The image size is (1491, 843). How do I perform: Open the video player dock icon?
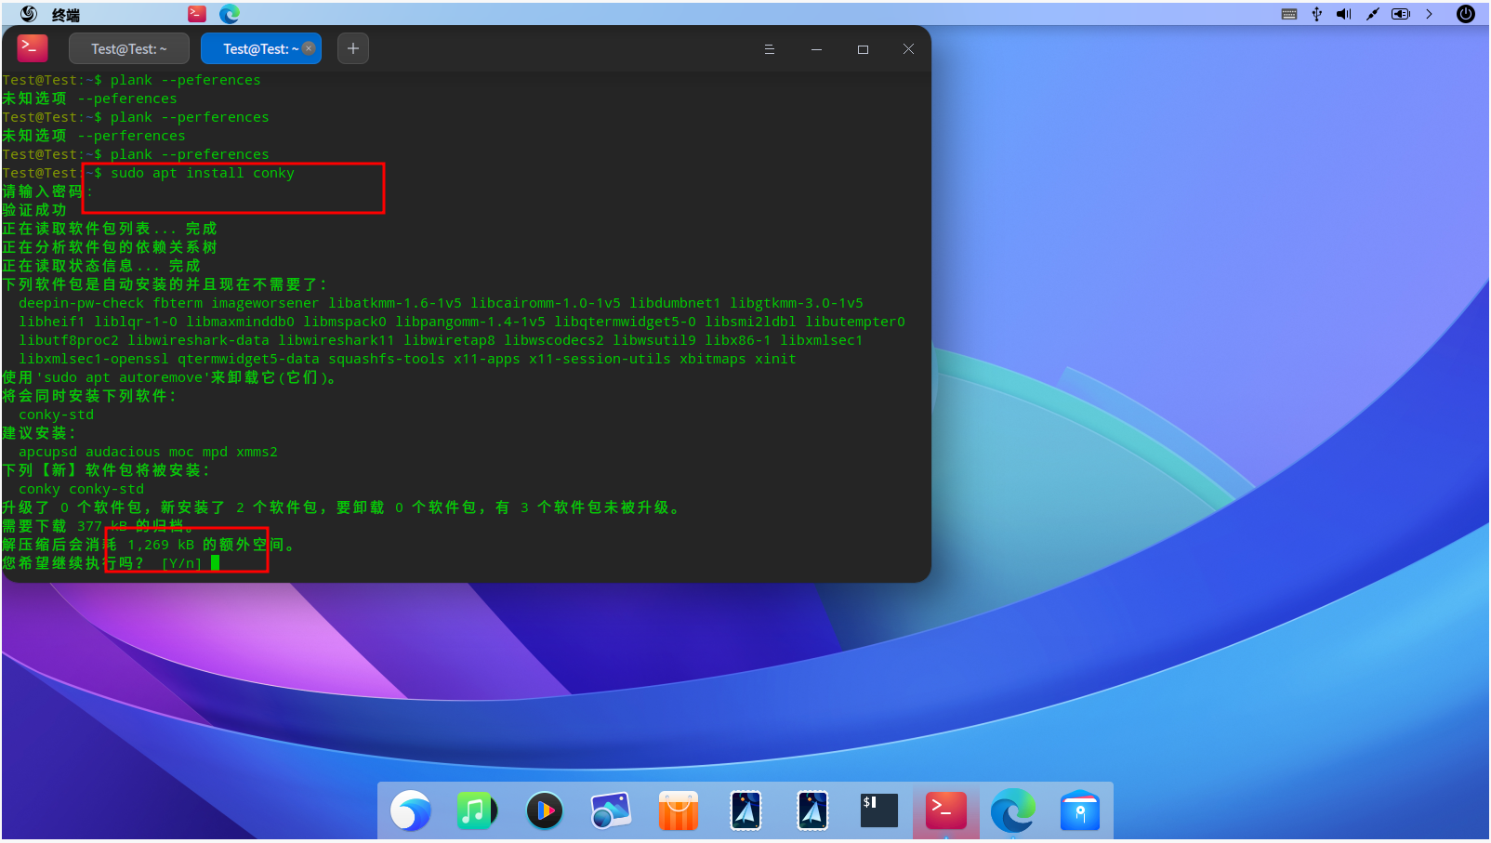point(545,811)
